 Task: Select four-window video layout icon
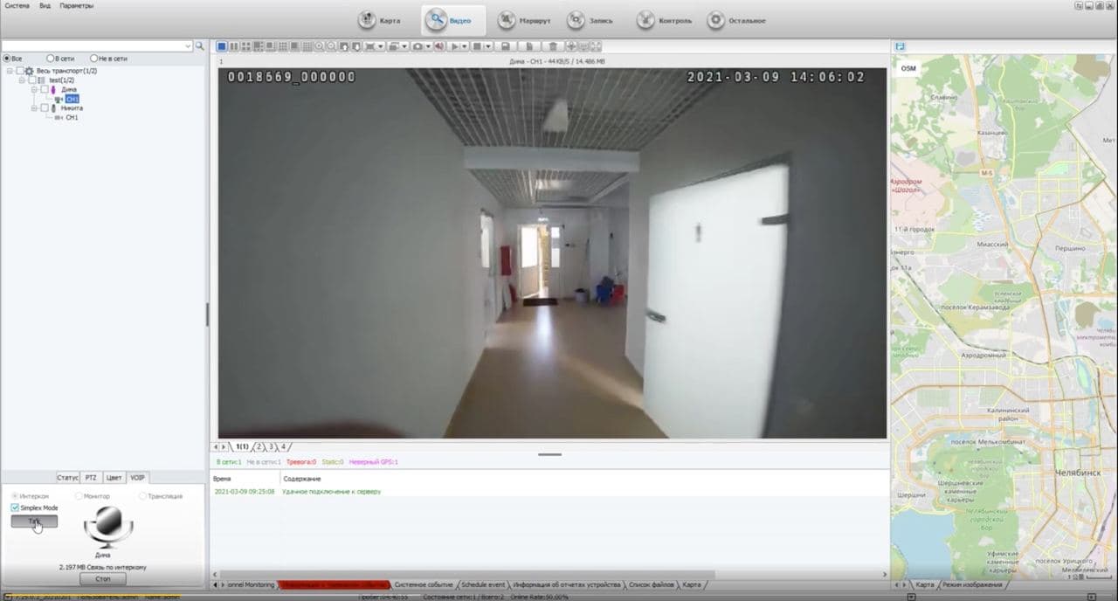[x=245, y=46]
